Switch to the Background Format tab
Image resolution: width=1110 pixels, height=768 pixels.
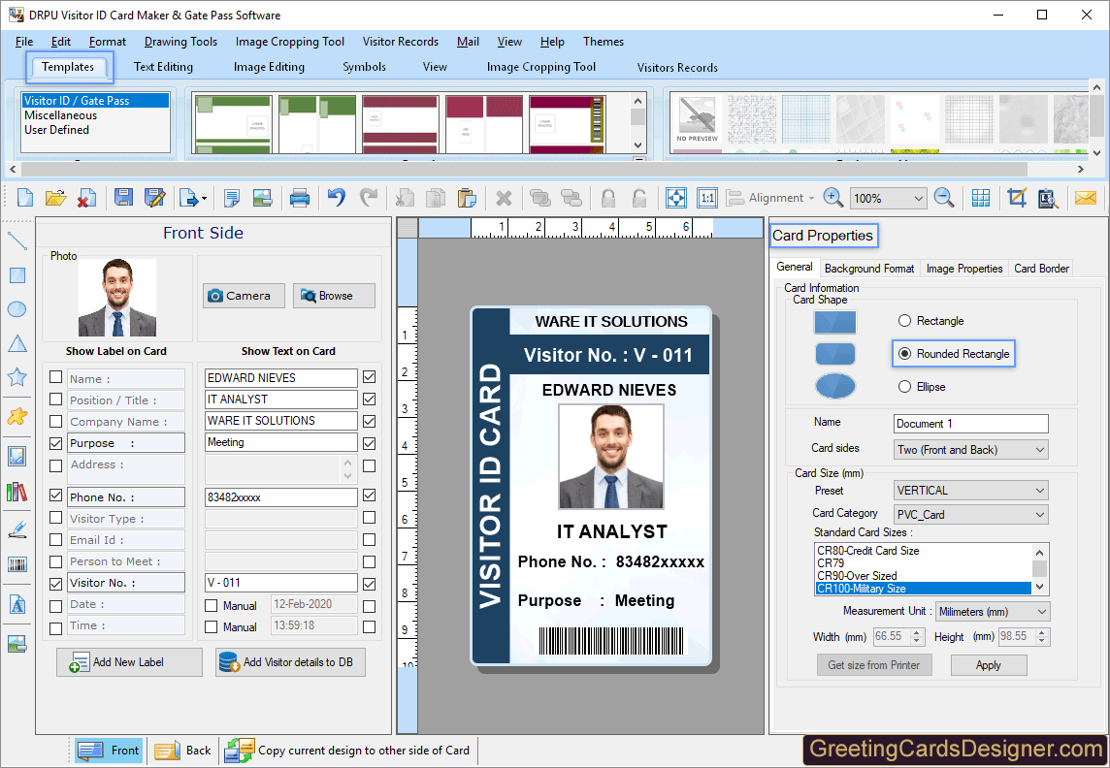[x=868, y=268]
